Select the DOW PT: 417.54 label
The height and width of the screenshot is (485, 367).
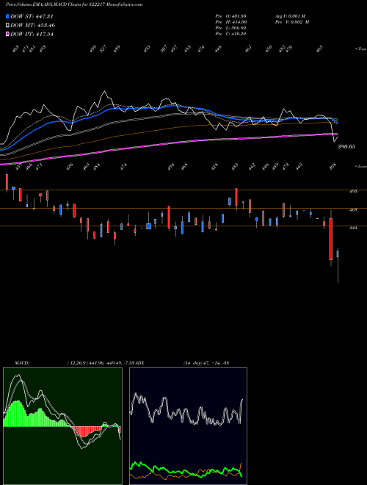point(32,34)
